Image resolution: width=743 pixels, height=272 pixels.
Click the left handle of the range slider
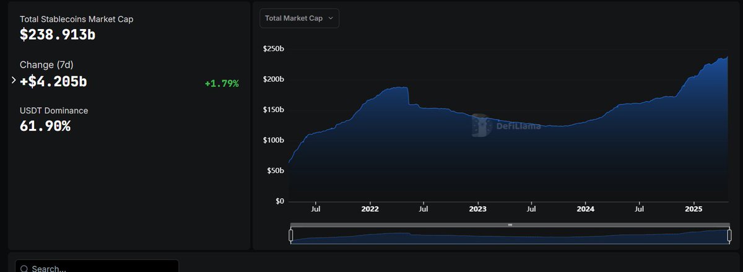pos(291,235)
